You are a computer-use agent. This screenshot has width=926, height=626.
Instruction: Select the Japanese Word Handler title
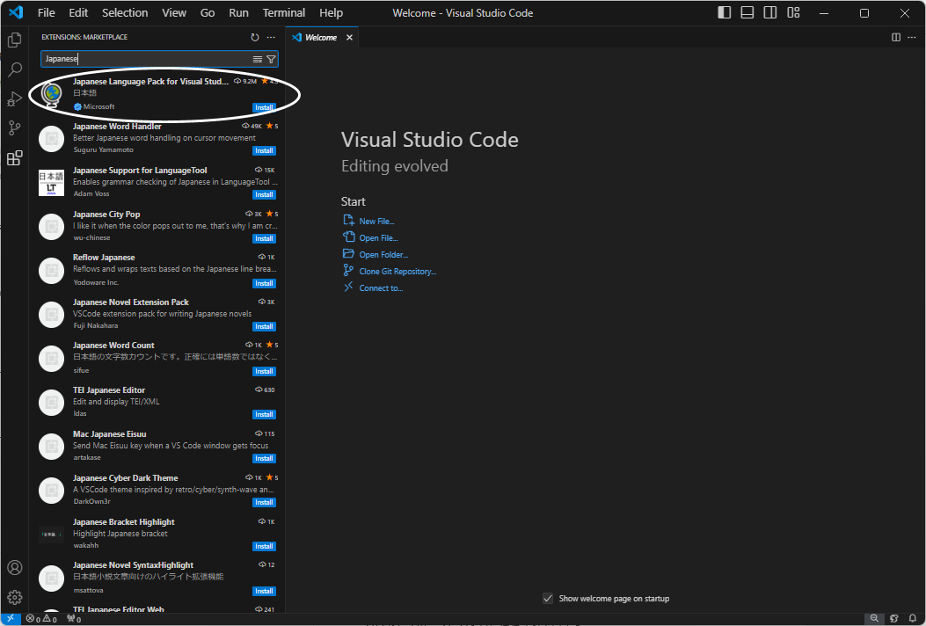pos(117,127)
